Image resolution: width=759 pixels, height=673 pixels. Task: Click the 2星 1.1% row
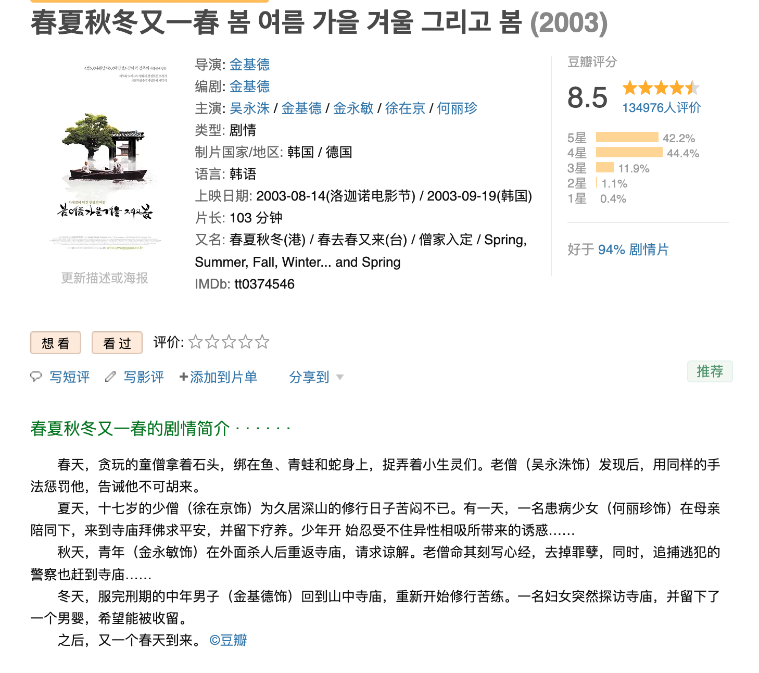pyautogui.click(x=598, y=183)
